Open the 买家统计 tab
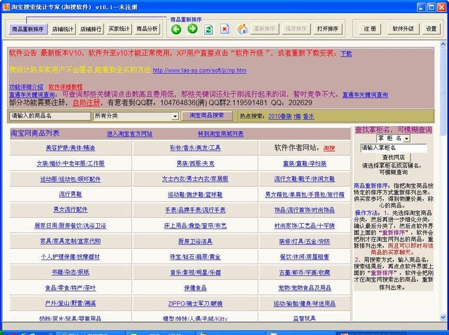The width and height of the screenshot is (449, 335). tap(119, 29)
